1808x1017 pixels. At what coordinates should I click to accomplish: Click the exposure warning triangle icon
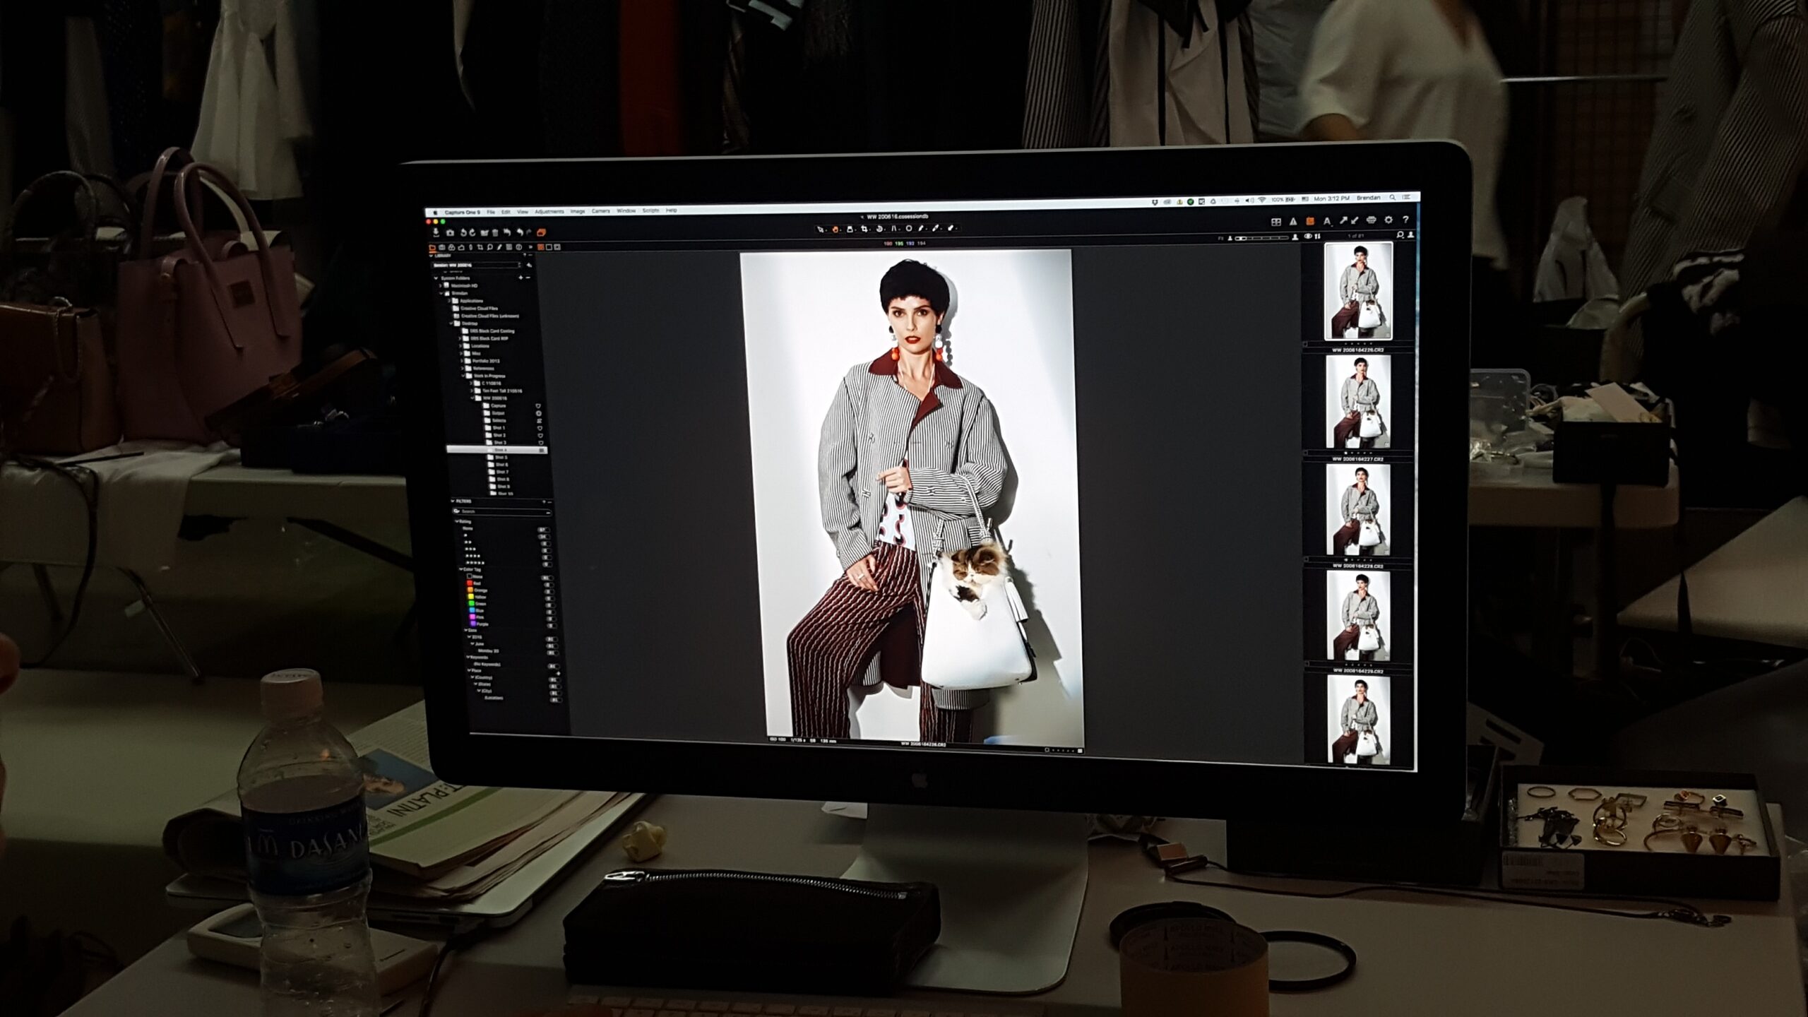[1293, 222]
